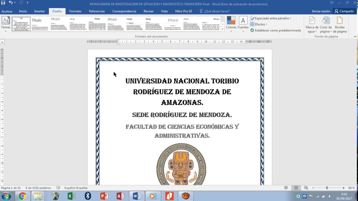This screenshot has height=201, width=358.
Task: Click the Español (España) language indicator
Action: [76, 188]
